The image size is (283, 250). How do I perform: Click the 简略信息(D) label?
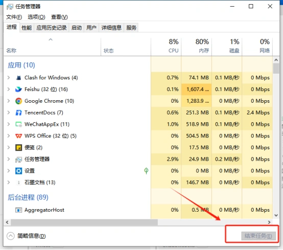31,236
